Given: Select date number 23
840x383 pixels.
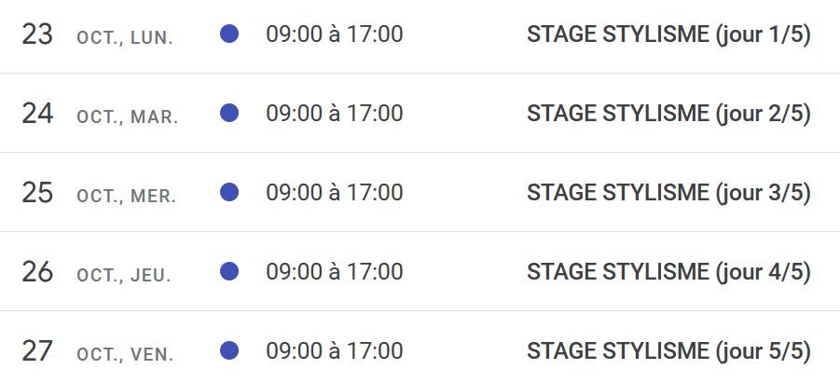Looking at the screenshot, I should 37,34.
